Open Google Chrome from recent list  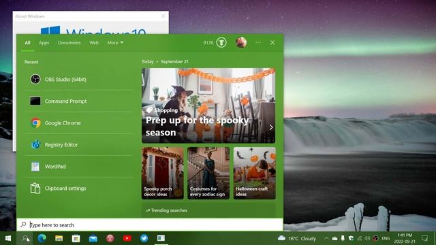pos(79,122)
